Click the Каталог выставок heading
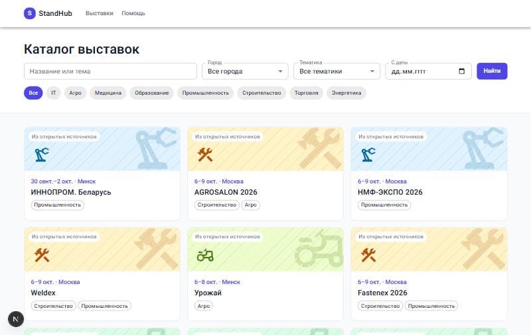This screenshot has height=335, width=531. point(82,49)
